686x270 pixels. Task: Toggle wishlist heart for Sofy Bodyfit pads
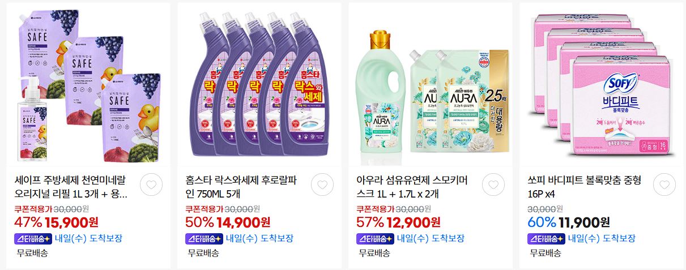click(x=664, y=185)
